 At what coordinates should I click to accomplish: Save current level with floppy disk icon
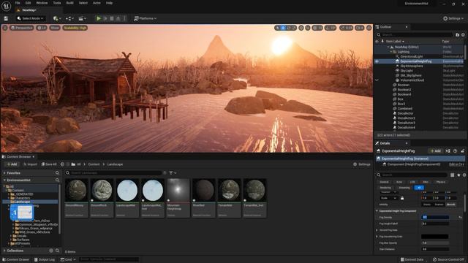6,18
